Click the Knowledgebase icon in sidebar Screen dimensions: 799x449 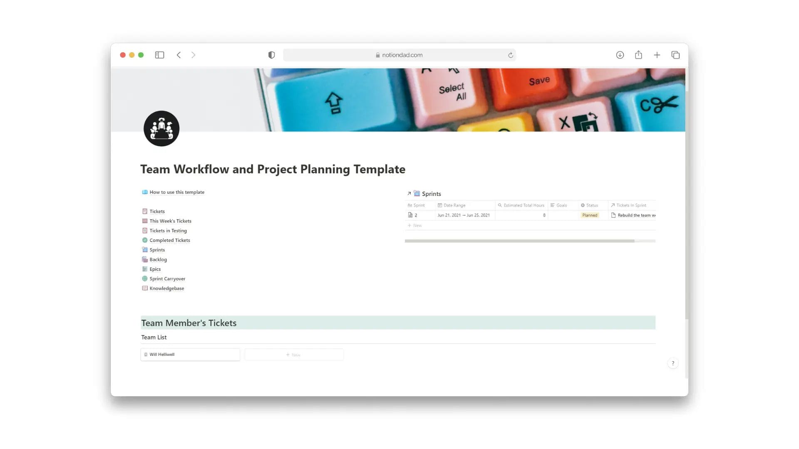point(145,288)
